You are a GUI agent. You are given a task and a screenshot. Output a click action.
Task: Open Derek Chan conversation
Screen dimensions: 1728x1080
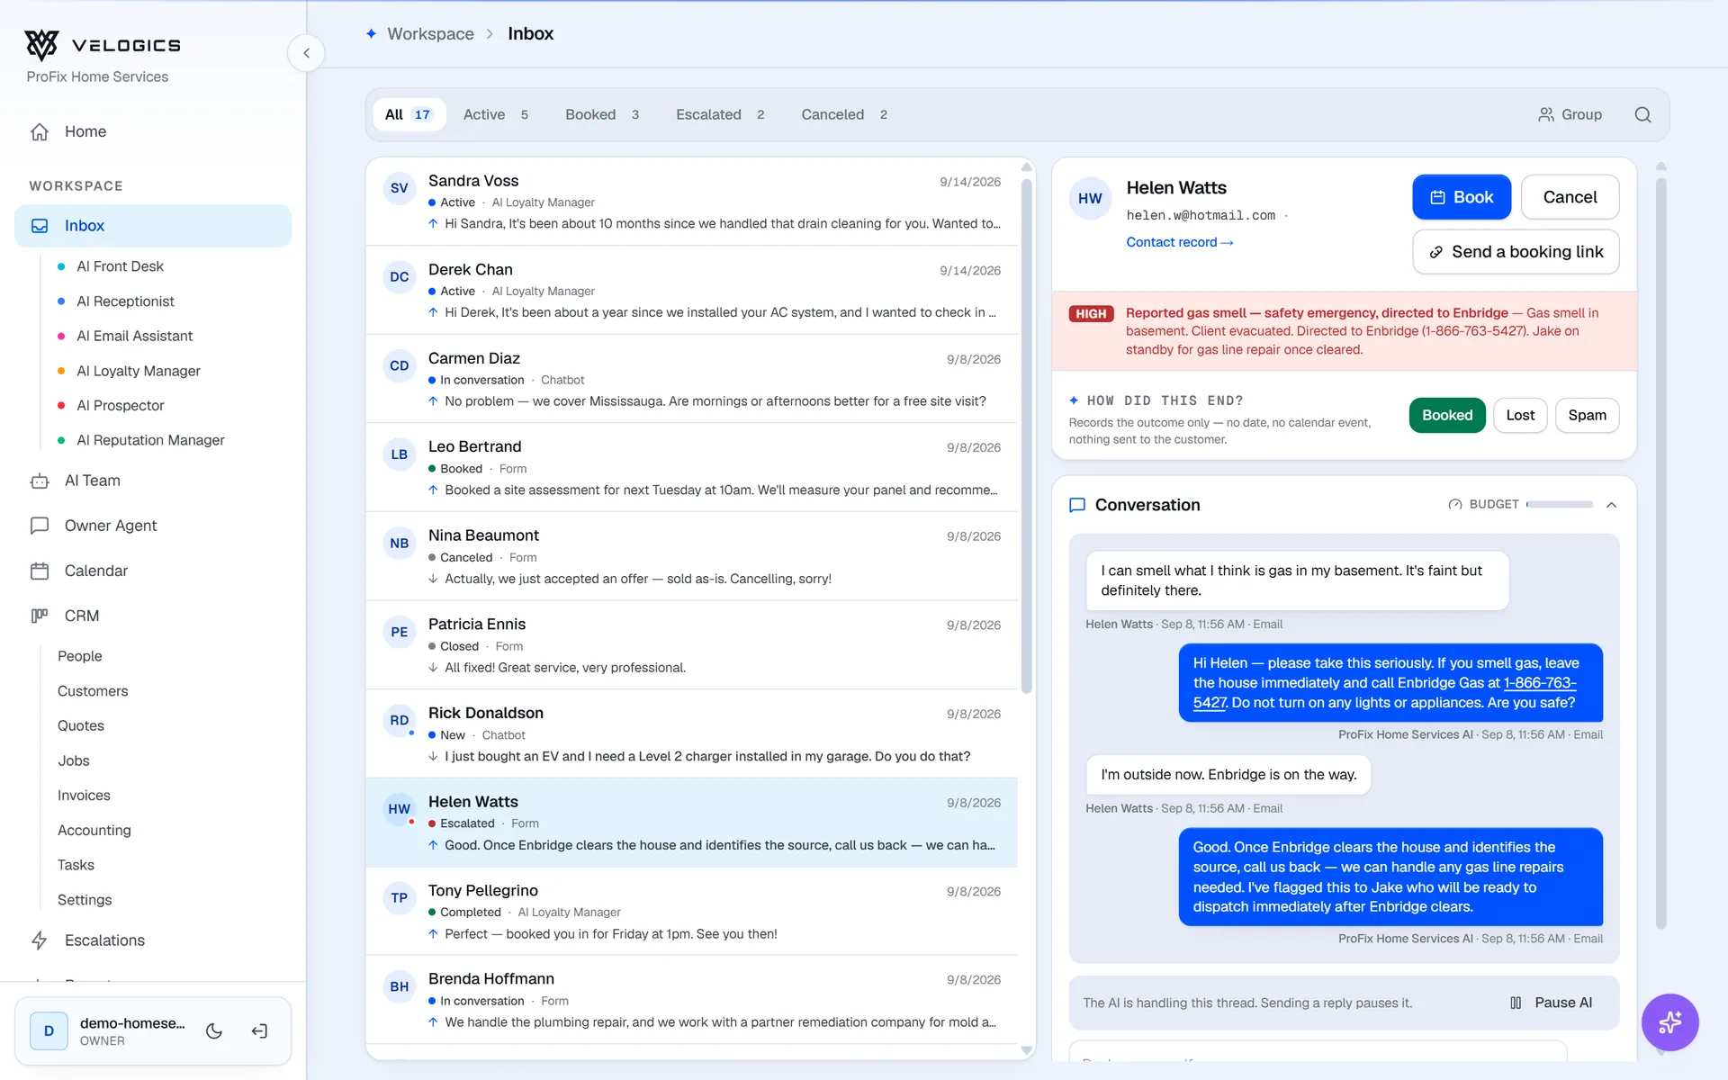click(x=691, y=291)
